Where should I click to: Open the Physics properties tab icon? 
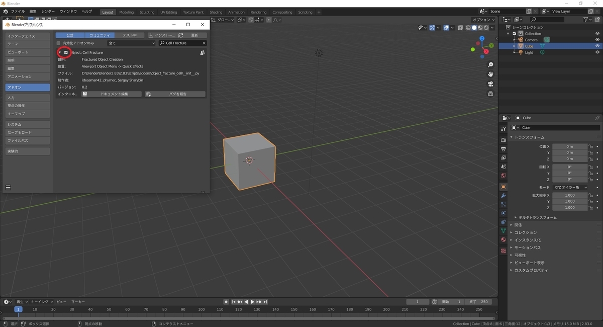point(503,213)
